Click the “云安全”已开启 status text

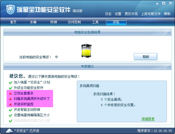pos(27,131)
